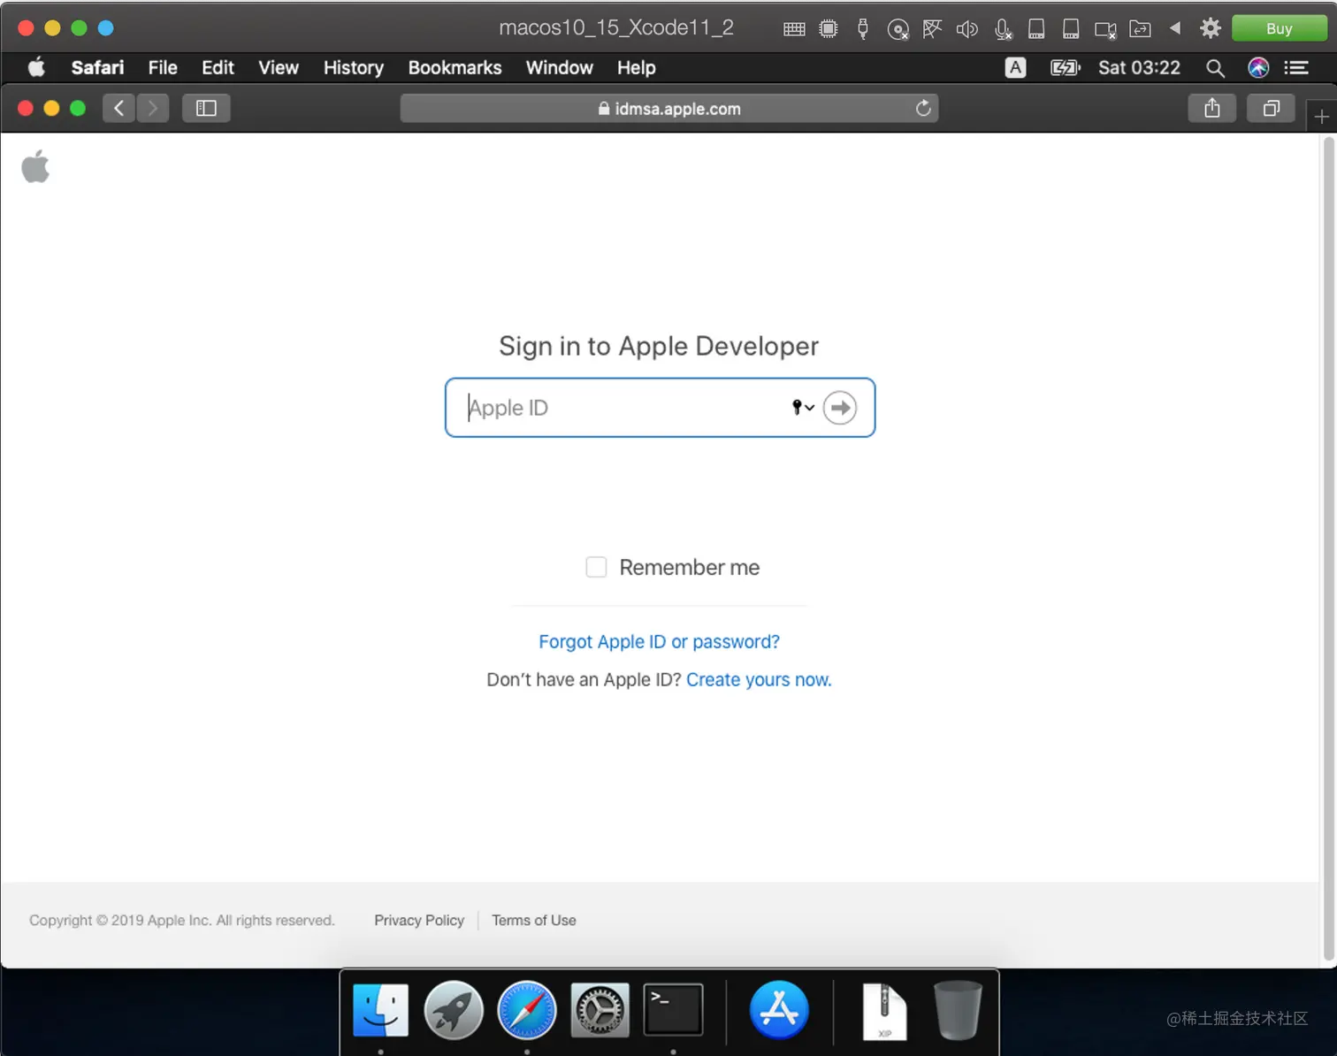The image size is (1337, 1056).
Task: Enable the Remember me checkbox
Action: [597, 567]
